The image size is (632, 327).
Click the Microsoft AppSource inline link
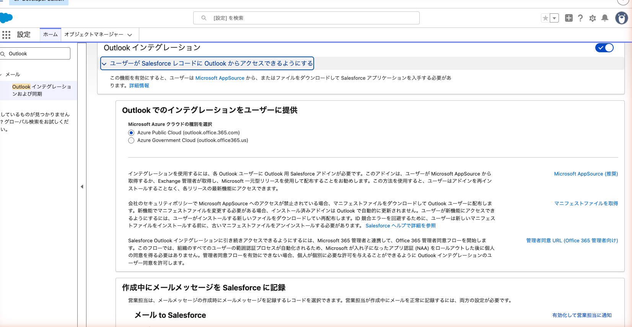[x=220, y=78]
